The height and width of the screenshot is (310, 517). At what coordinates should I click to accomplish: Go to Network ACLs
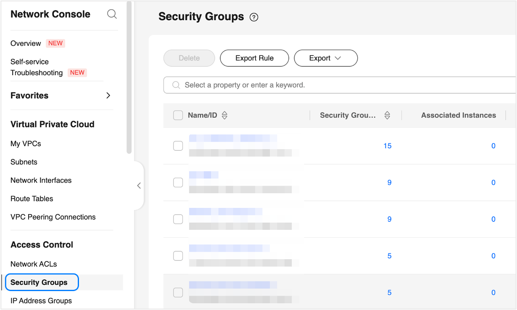[34, 264]
